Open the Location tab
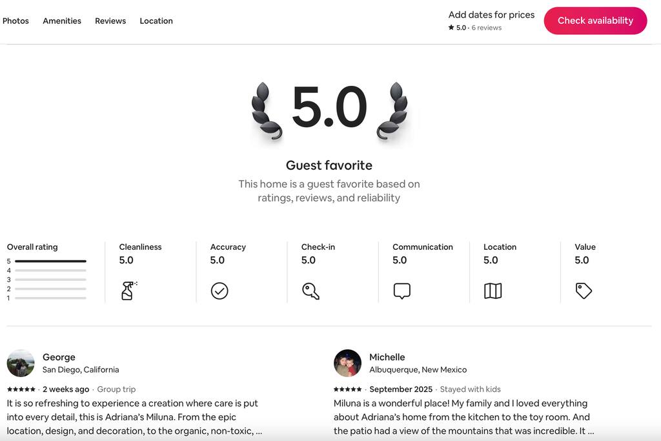661x441 pixels. point(156,21)
